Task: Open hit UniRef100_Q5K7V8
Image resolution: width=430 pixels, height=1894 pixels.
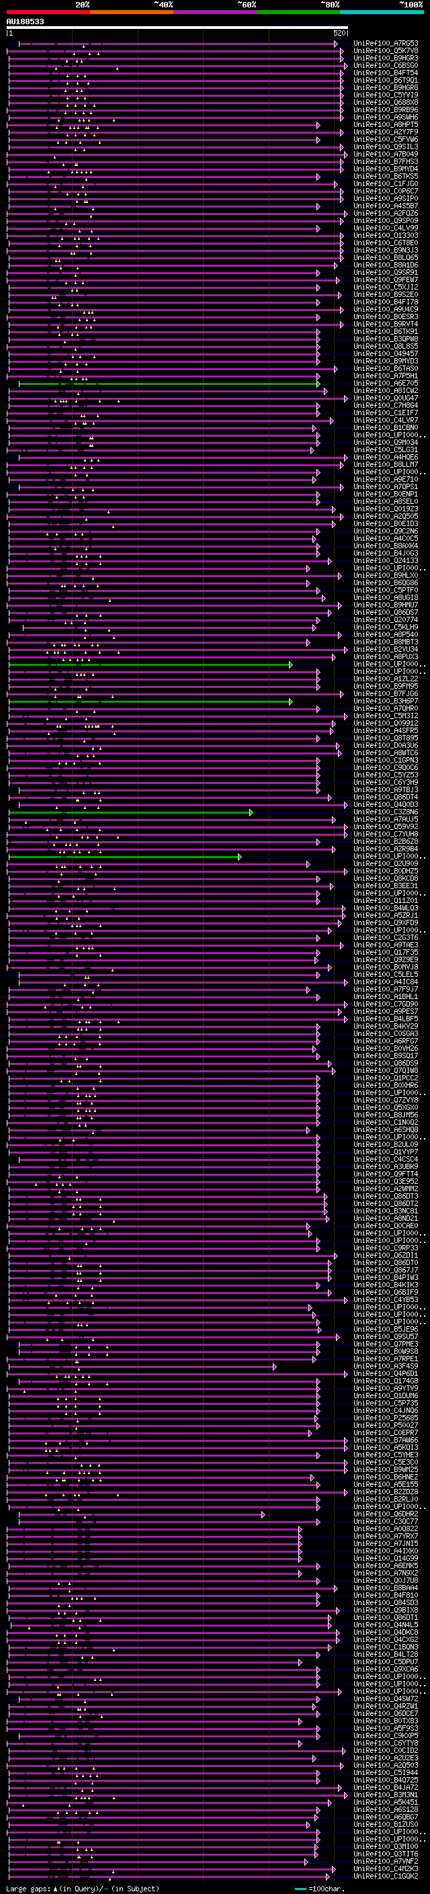Action: 386,51
